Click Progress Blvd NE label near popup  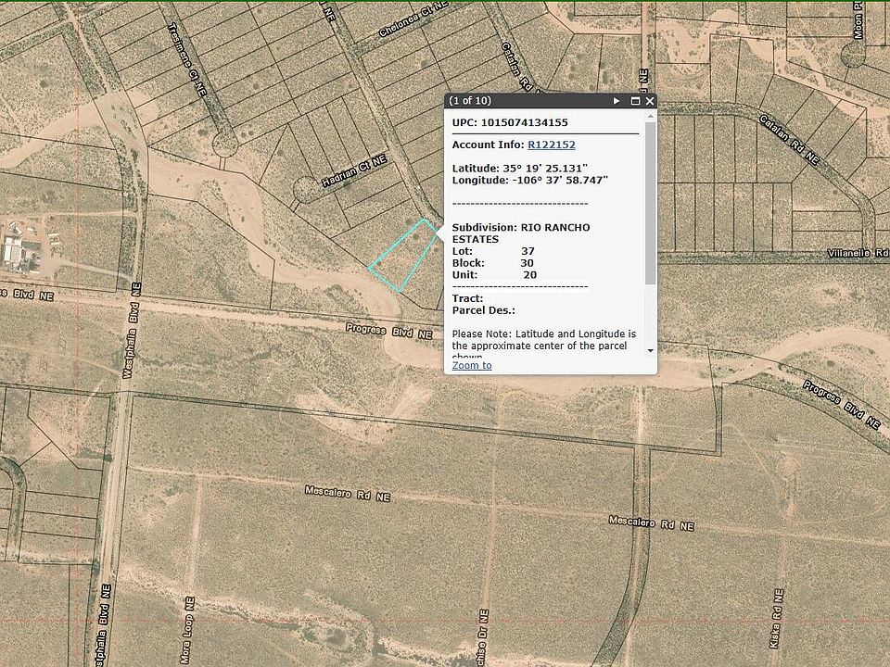coord(389,332)
